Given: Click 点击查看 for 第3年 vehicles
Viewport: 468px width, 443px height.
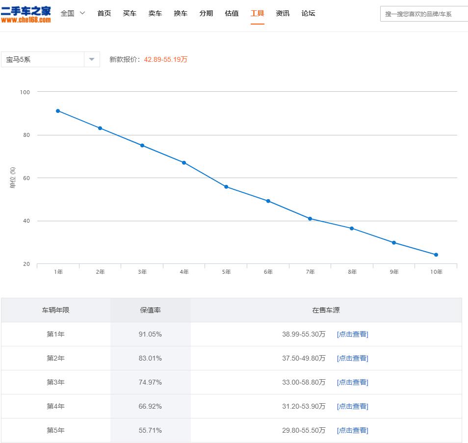Looking at the screenshot, I should tap(352, 382).
